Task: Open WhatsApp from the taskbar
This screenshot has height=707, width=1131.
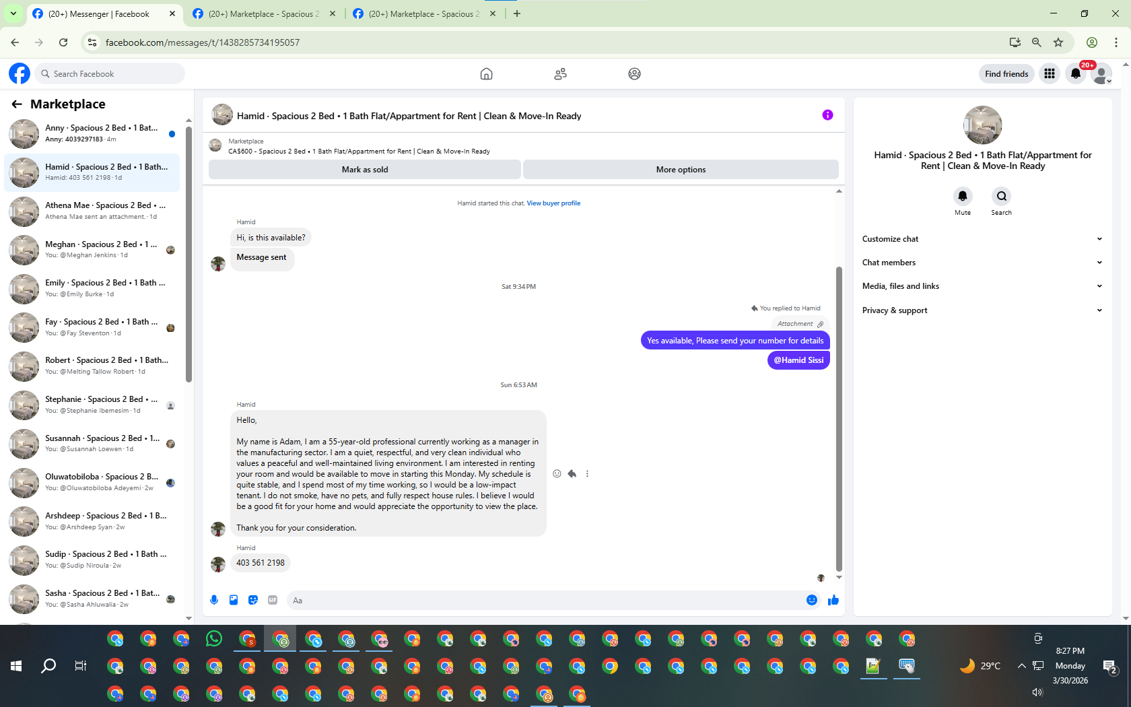Action: [x=214, y=638]
